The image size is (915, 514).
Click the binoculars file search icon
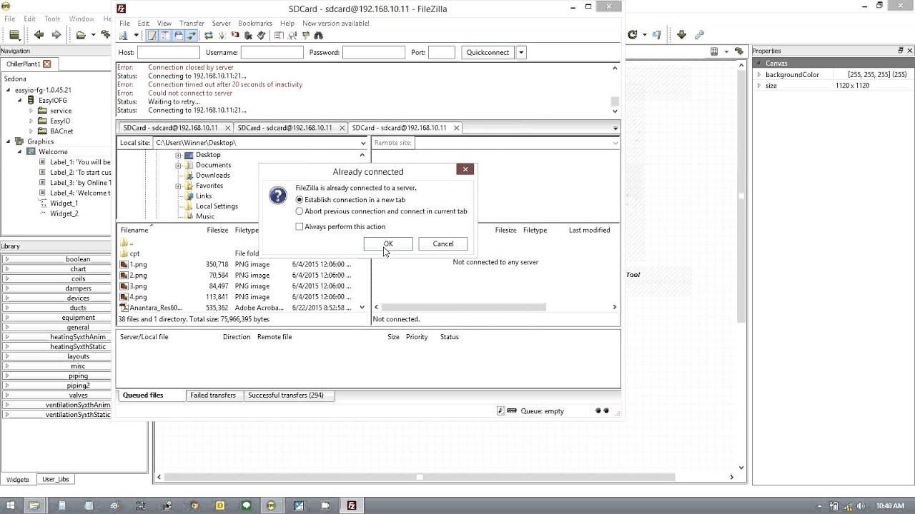point(318,36)
